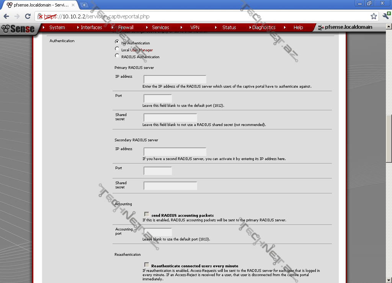Viewport: 392px width, 283px height.
Task: Expand the Status menu
Action: click(229, 28)
